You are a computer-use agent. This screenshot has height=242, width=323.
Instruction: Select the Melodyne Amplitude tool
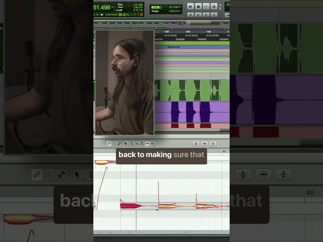[x=142, y=144]
